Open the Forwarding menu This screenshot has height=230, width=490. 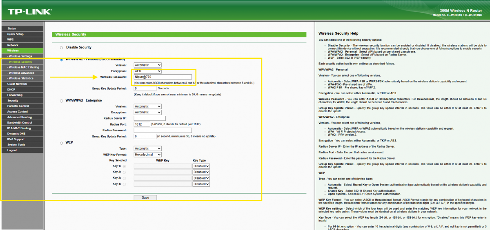coord(22,95)
